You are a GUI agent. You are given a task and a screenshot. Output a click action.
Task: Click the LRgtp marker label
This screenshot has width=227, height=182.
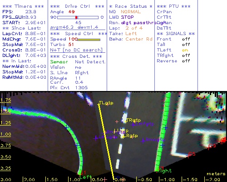[x=131, y=136]
